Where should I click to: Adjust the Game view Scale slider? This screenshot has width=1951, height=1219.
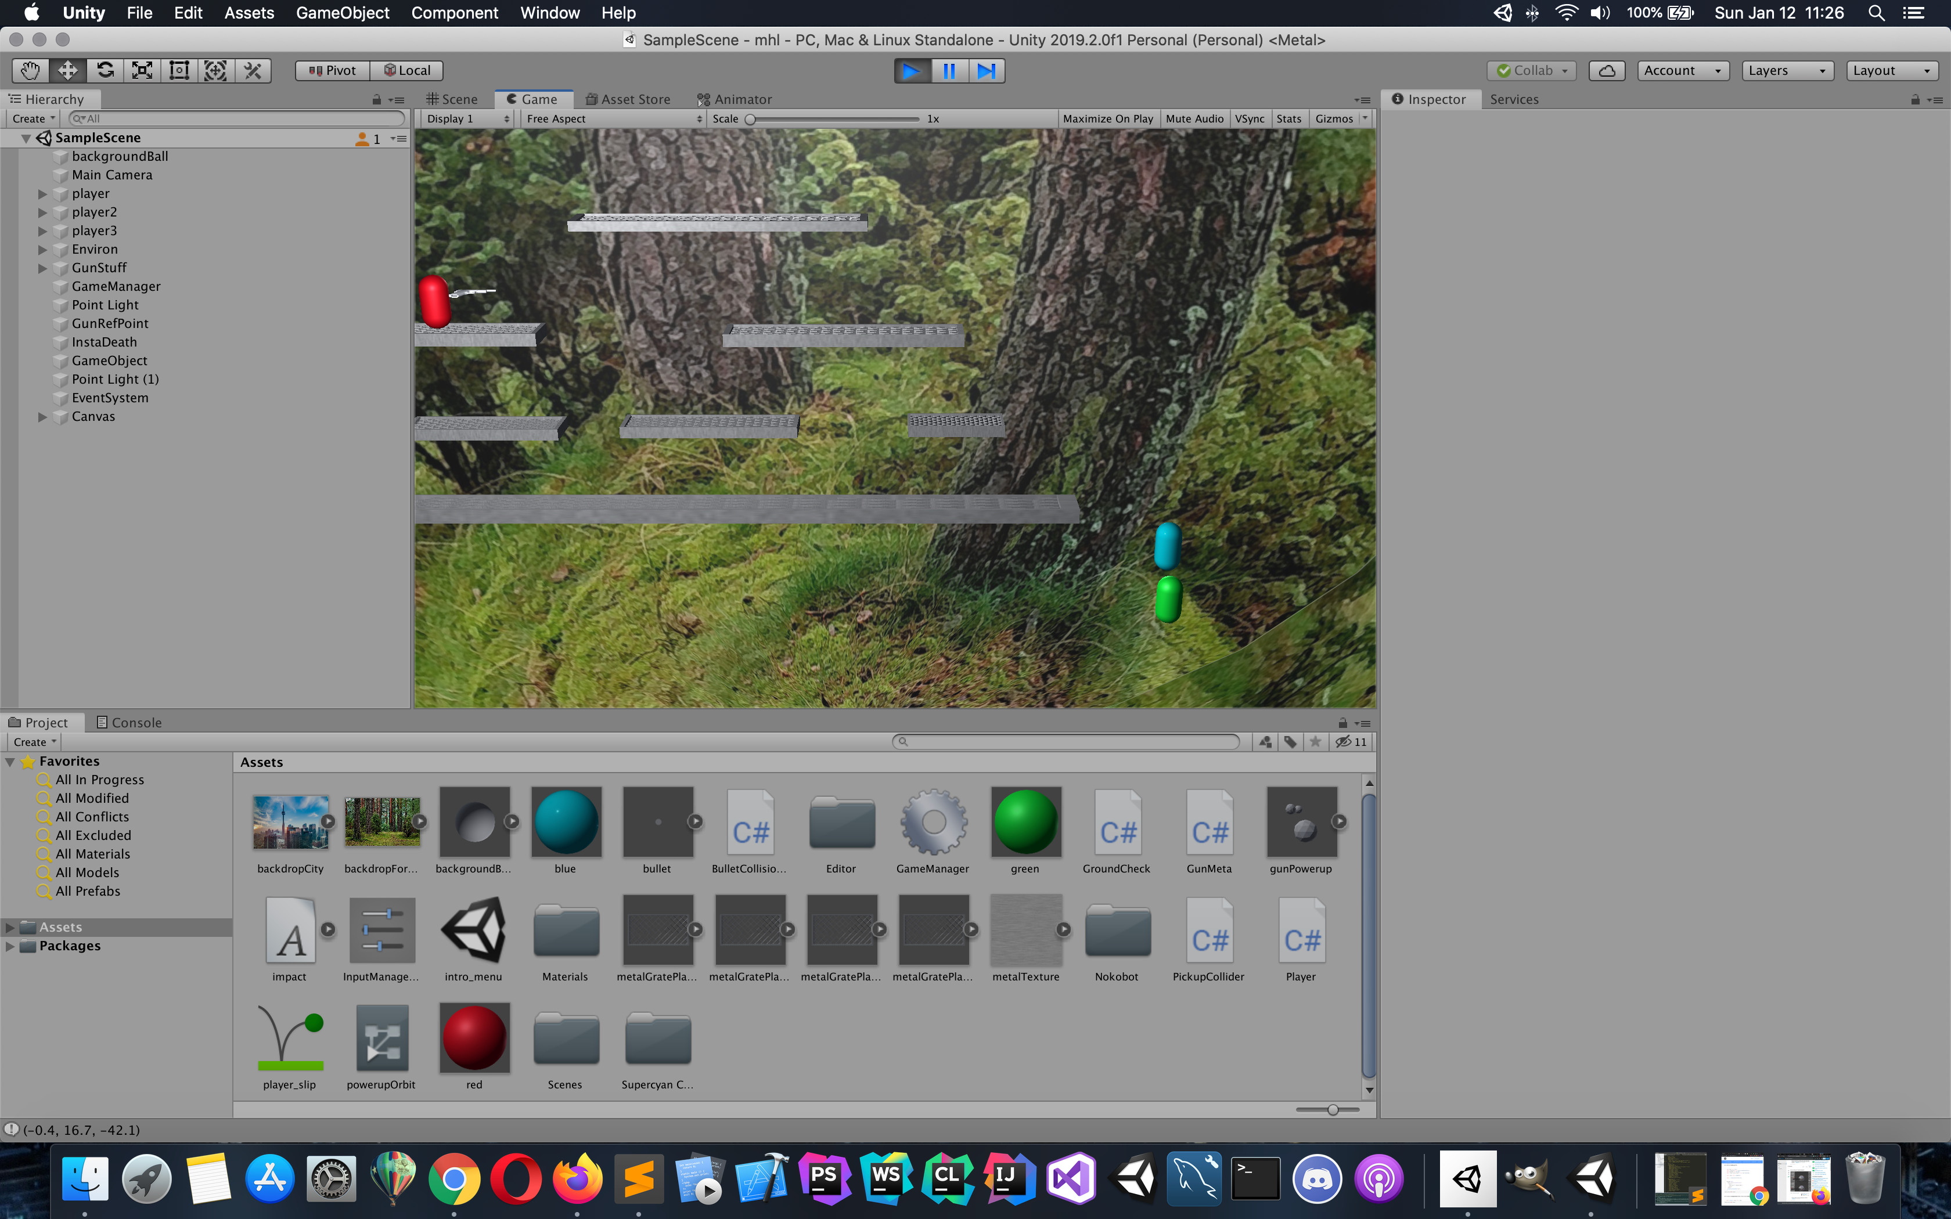tap(751, 118)
